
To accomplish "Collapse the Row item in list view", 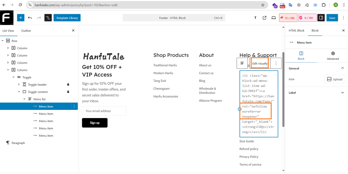I will coord(2,41).
